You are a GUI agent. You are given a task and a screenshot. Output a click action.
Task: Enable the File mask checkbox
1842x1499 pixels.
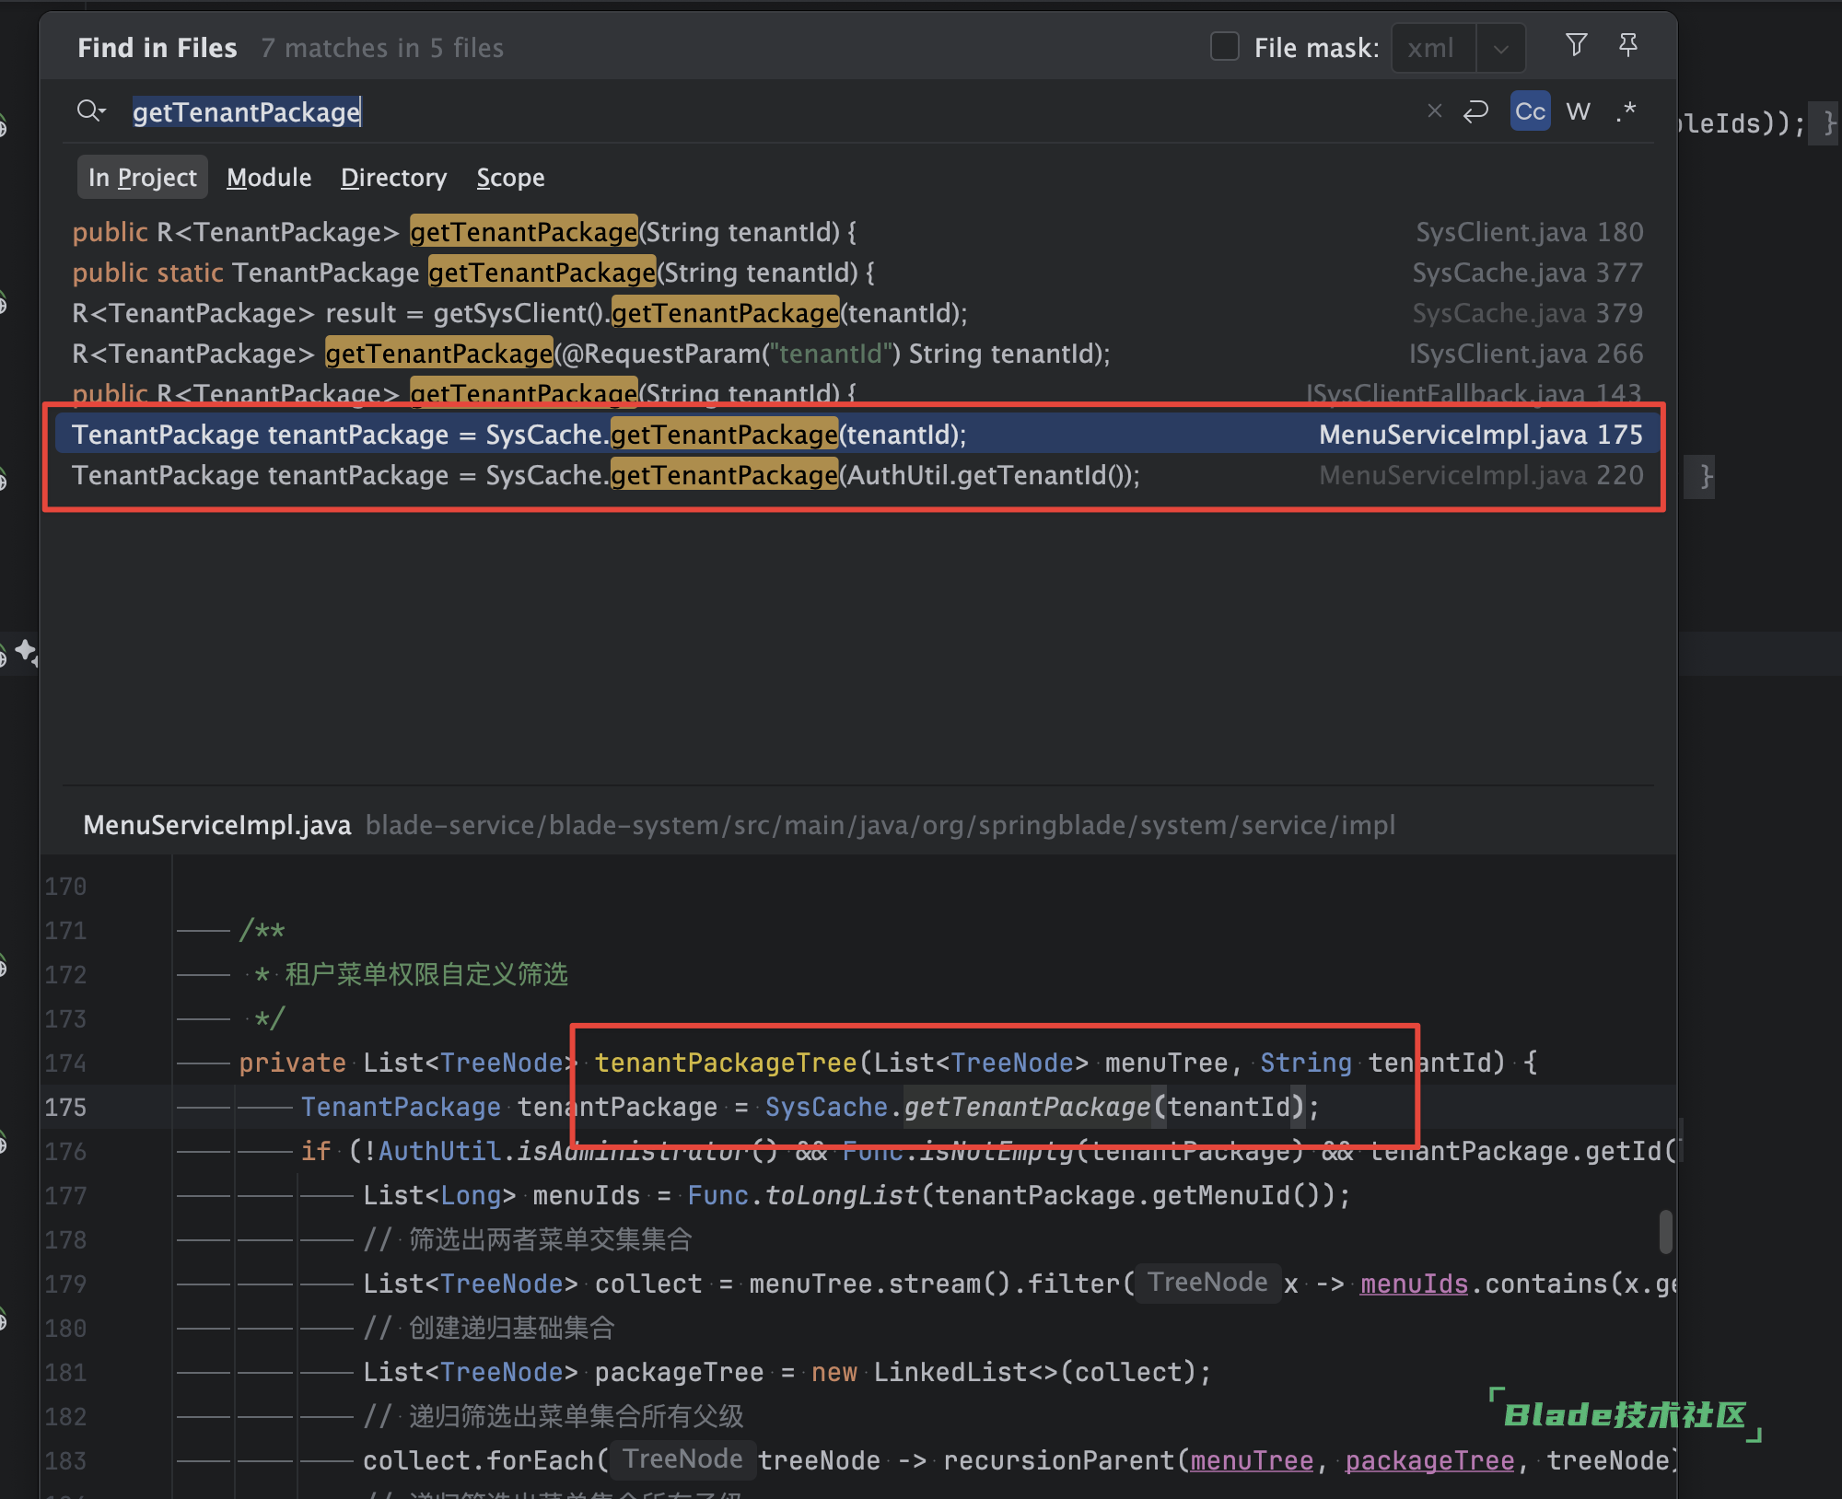tap(1224, 47)
